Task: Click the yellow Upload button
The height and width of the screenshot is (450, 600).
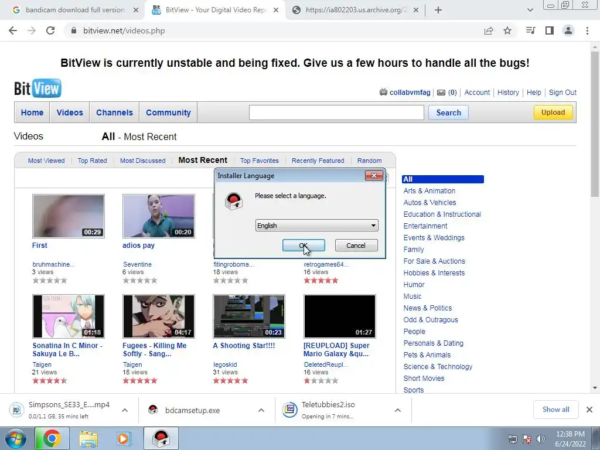Action: click(x=553, y=112)
